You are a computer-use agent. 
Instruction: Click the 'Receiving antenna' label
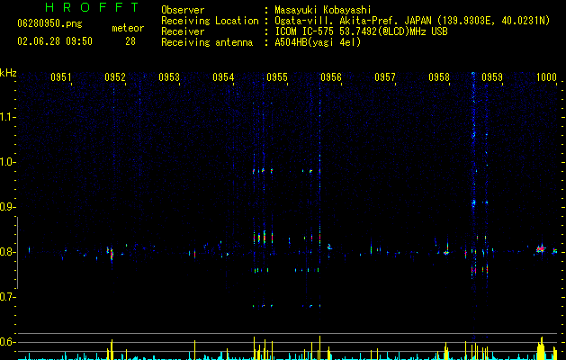pyautogui.click(x=207, y=42)
